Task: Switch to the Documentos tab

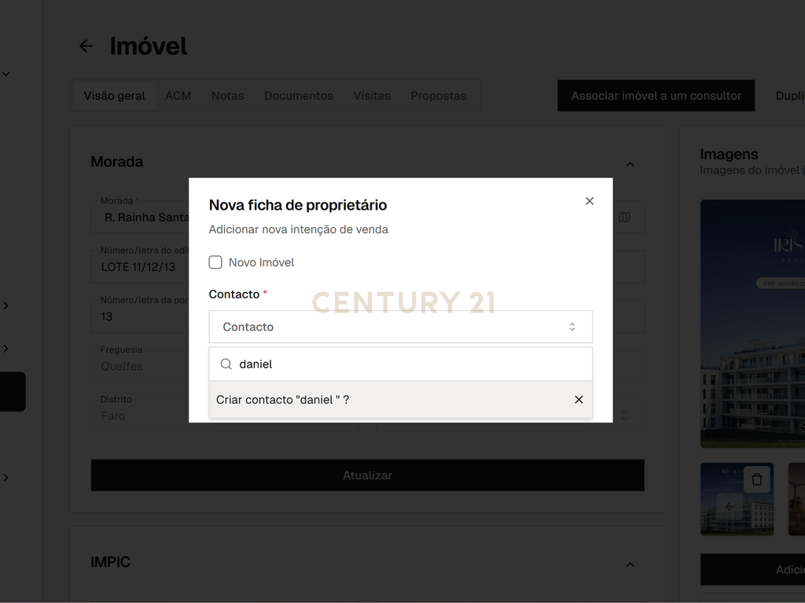Action: coord(298,96)
